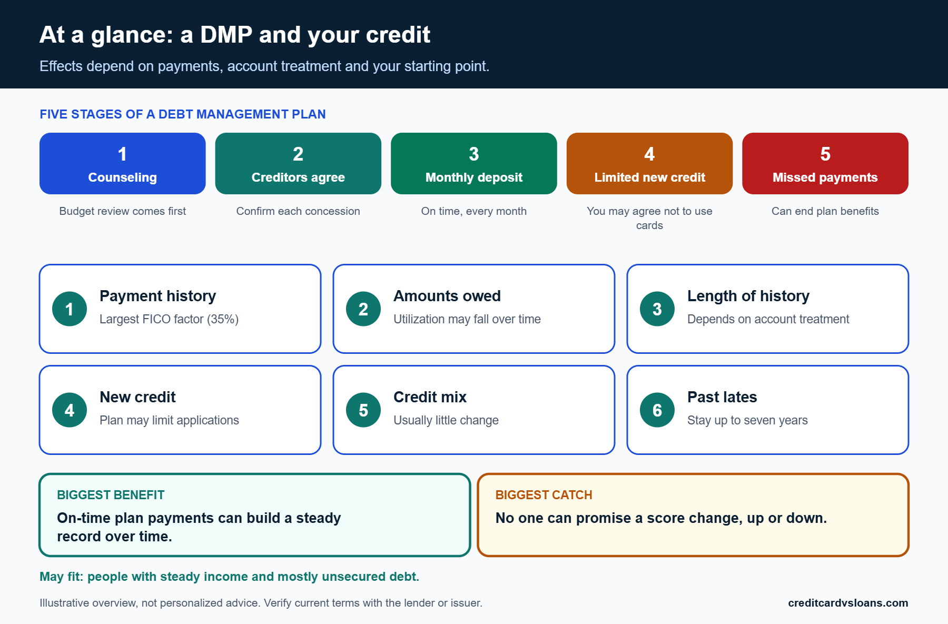Click 'Largest FICO factor (35%)' text
Image resolution: width=948 pixels, height=624 pixels.
(x=169, y=319)
